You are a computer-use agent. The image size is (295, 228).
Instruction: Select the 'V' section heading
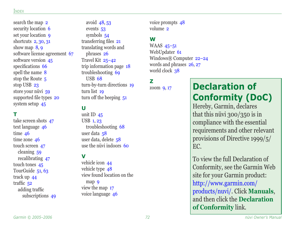[83, 156]
